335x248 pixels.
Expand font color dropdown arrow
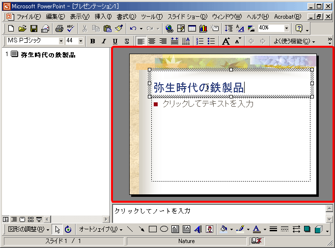tap(265, 229)
